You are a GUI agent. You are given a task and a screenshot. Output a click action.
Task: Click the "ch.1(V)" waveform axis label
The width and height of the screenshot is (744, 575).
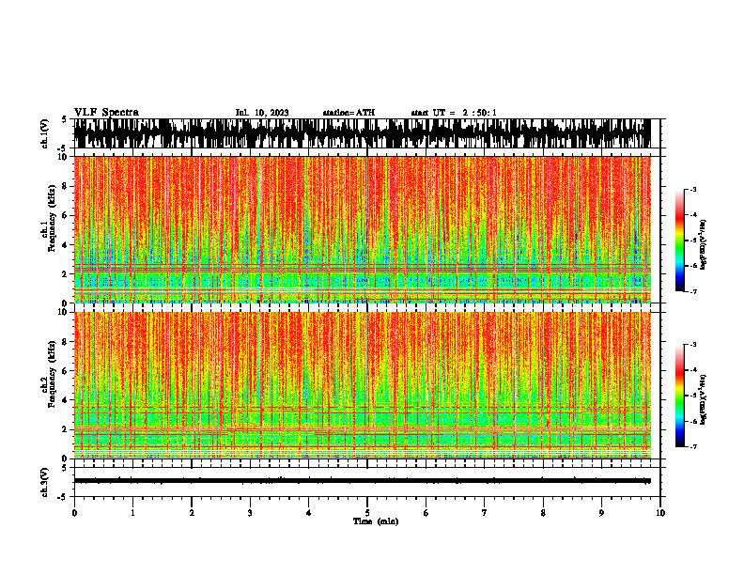[45, 133]
